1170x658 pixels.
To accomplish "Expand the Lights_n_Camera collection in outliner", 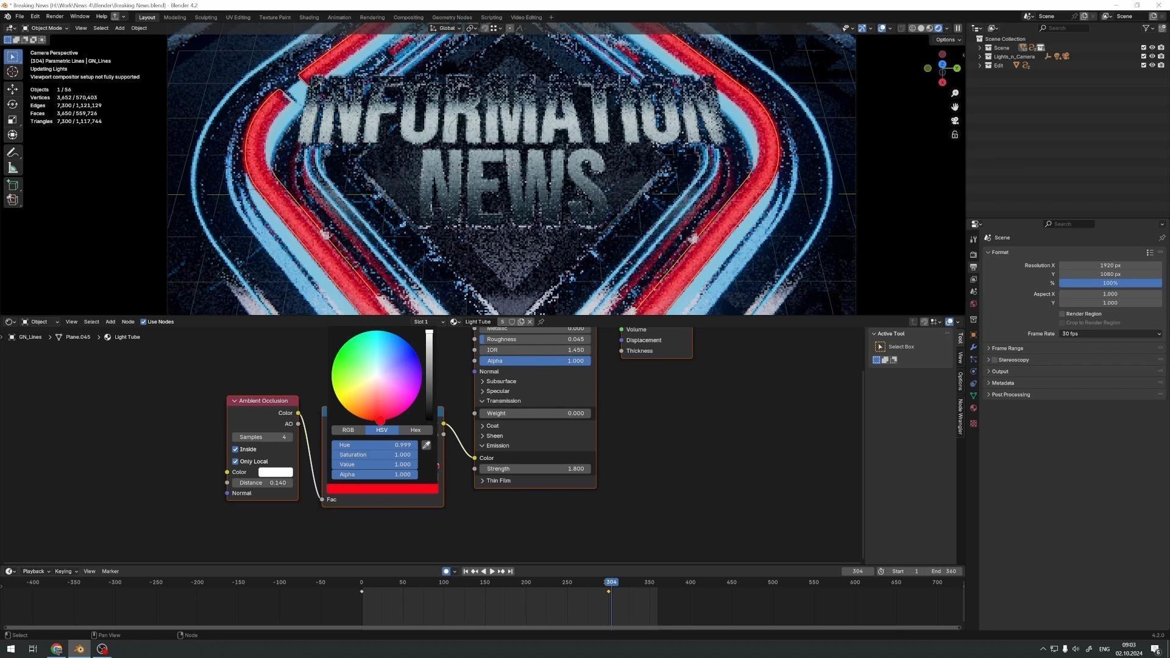I will (980, 57).
